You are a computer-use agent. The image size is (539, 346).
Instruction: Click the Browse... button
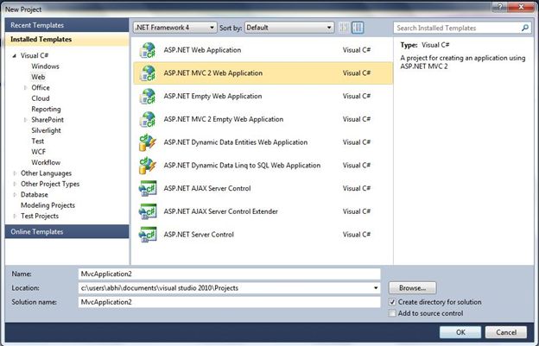412,287
